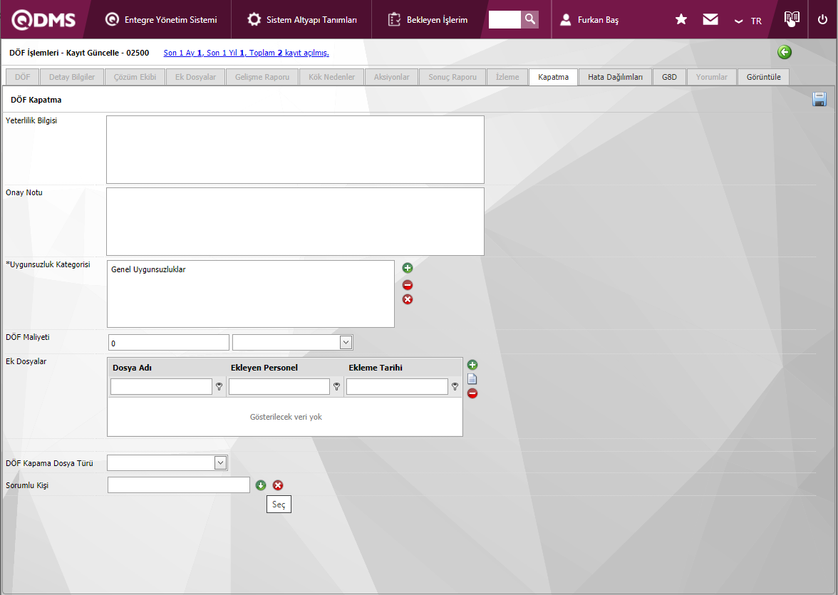Open Furkan Baş user profile
Image resolution: width=838 pixels, height=595 pixels.
click(x=589, y=20)
